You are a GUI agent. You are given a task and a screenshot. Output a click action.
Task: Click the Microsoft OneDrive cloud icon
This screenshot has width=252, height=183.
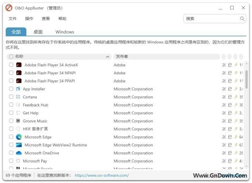coord(19,153)
